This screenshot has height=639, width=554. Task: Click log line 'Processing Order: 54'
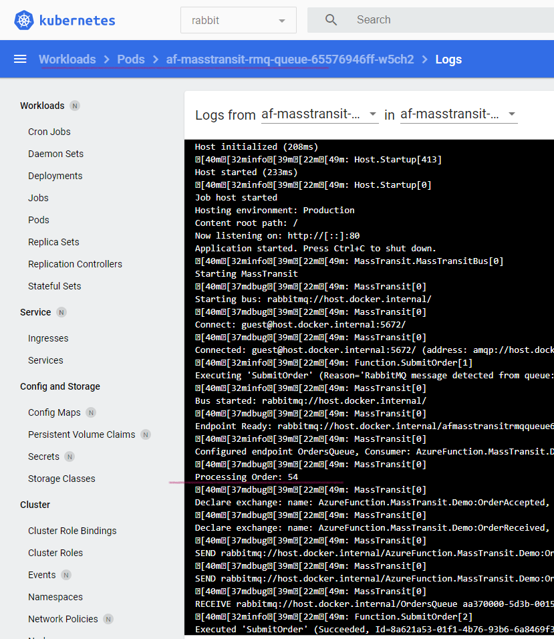pos(247,477)
